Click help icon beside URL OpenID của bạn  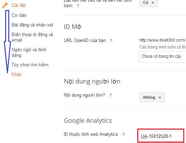coord(111,41)
